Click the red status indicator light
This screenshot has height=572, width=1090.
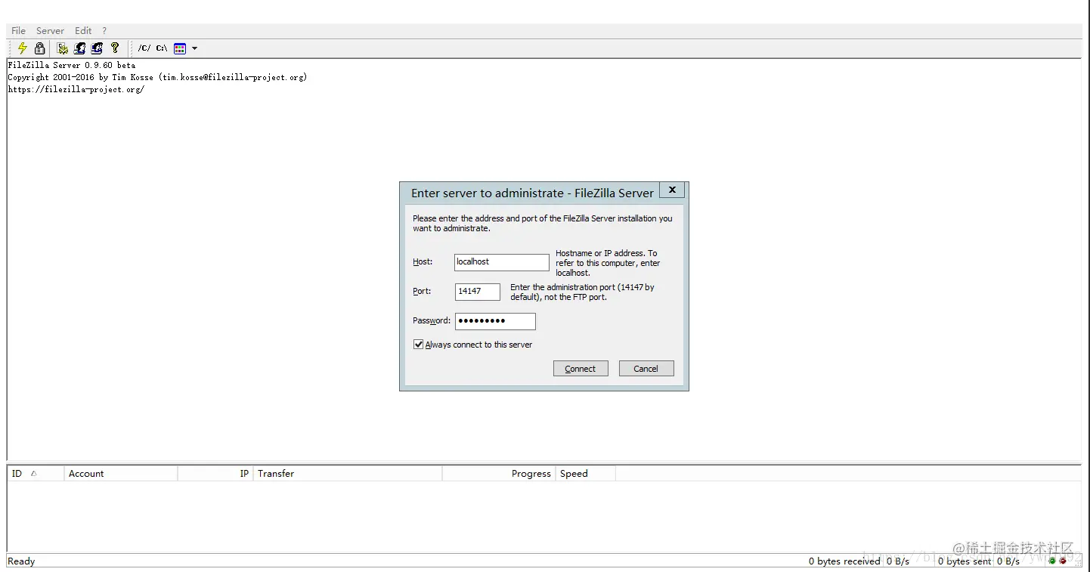[x=1064, y=561]
